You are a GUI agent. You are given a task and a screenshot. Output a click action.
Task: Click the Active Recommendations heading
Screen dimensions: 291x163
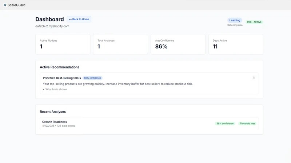coord(60,67)
